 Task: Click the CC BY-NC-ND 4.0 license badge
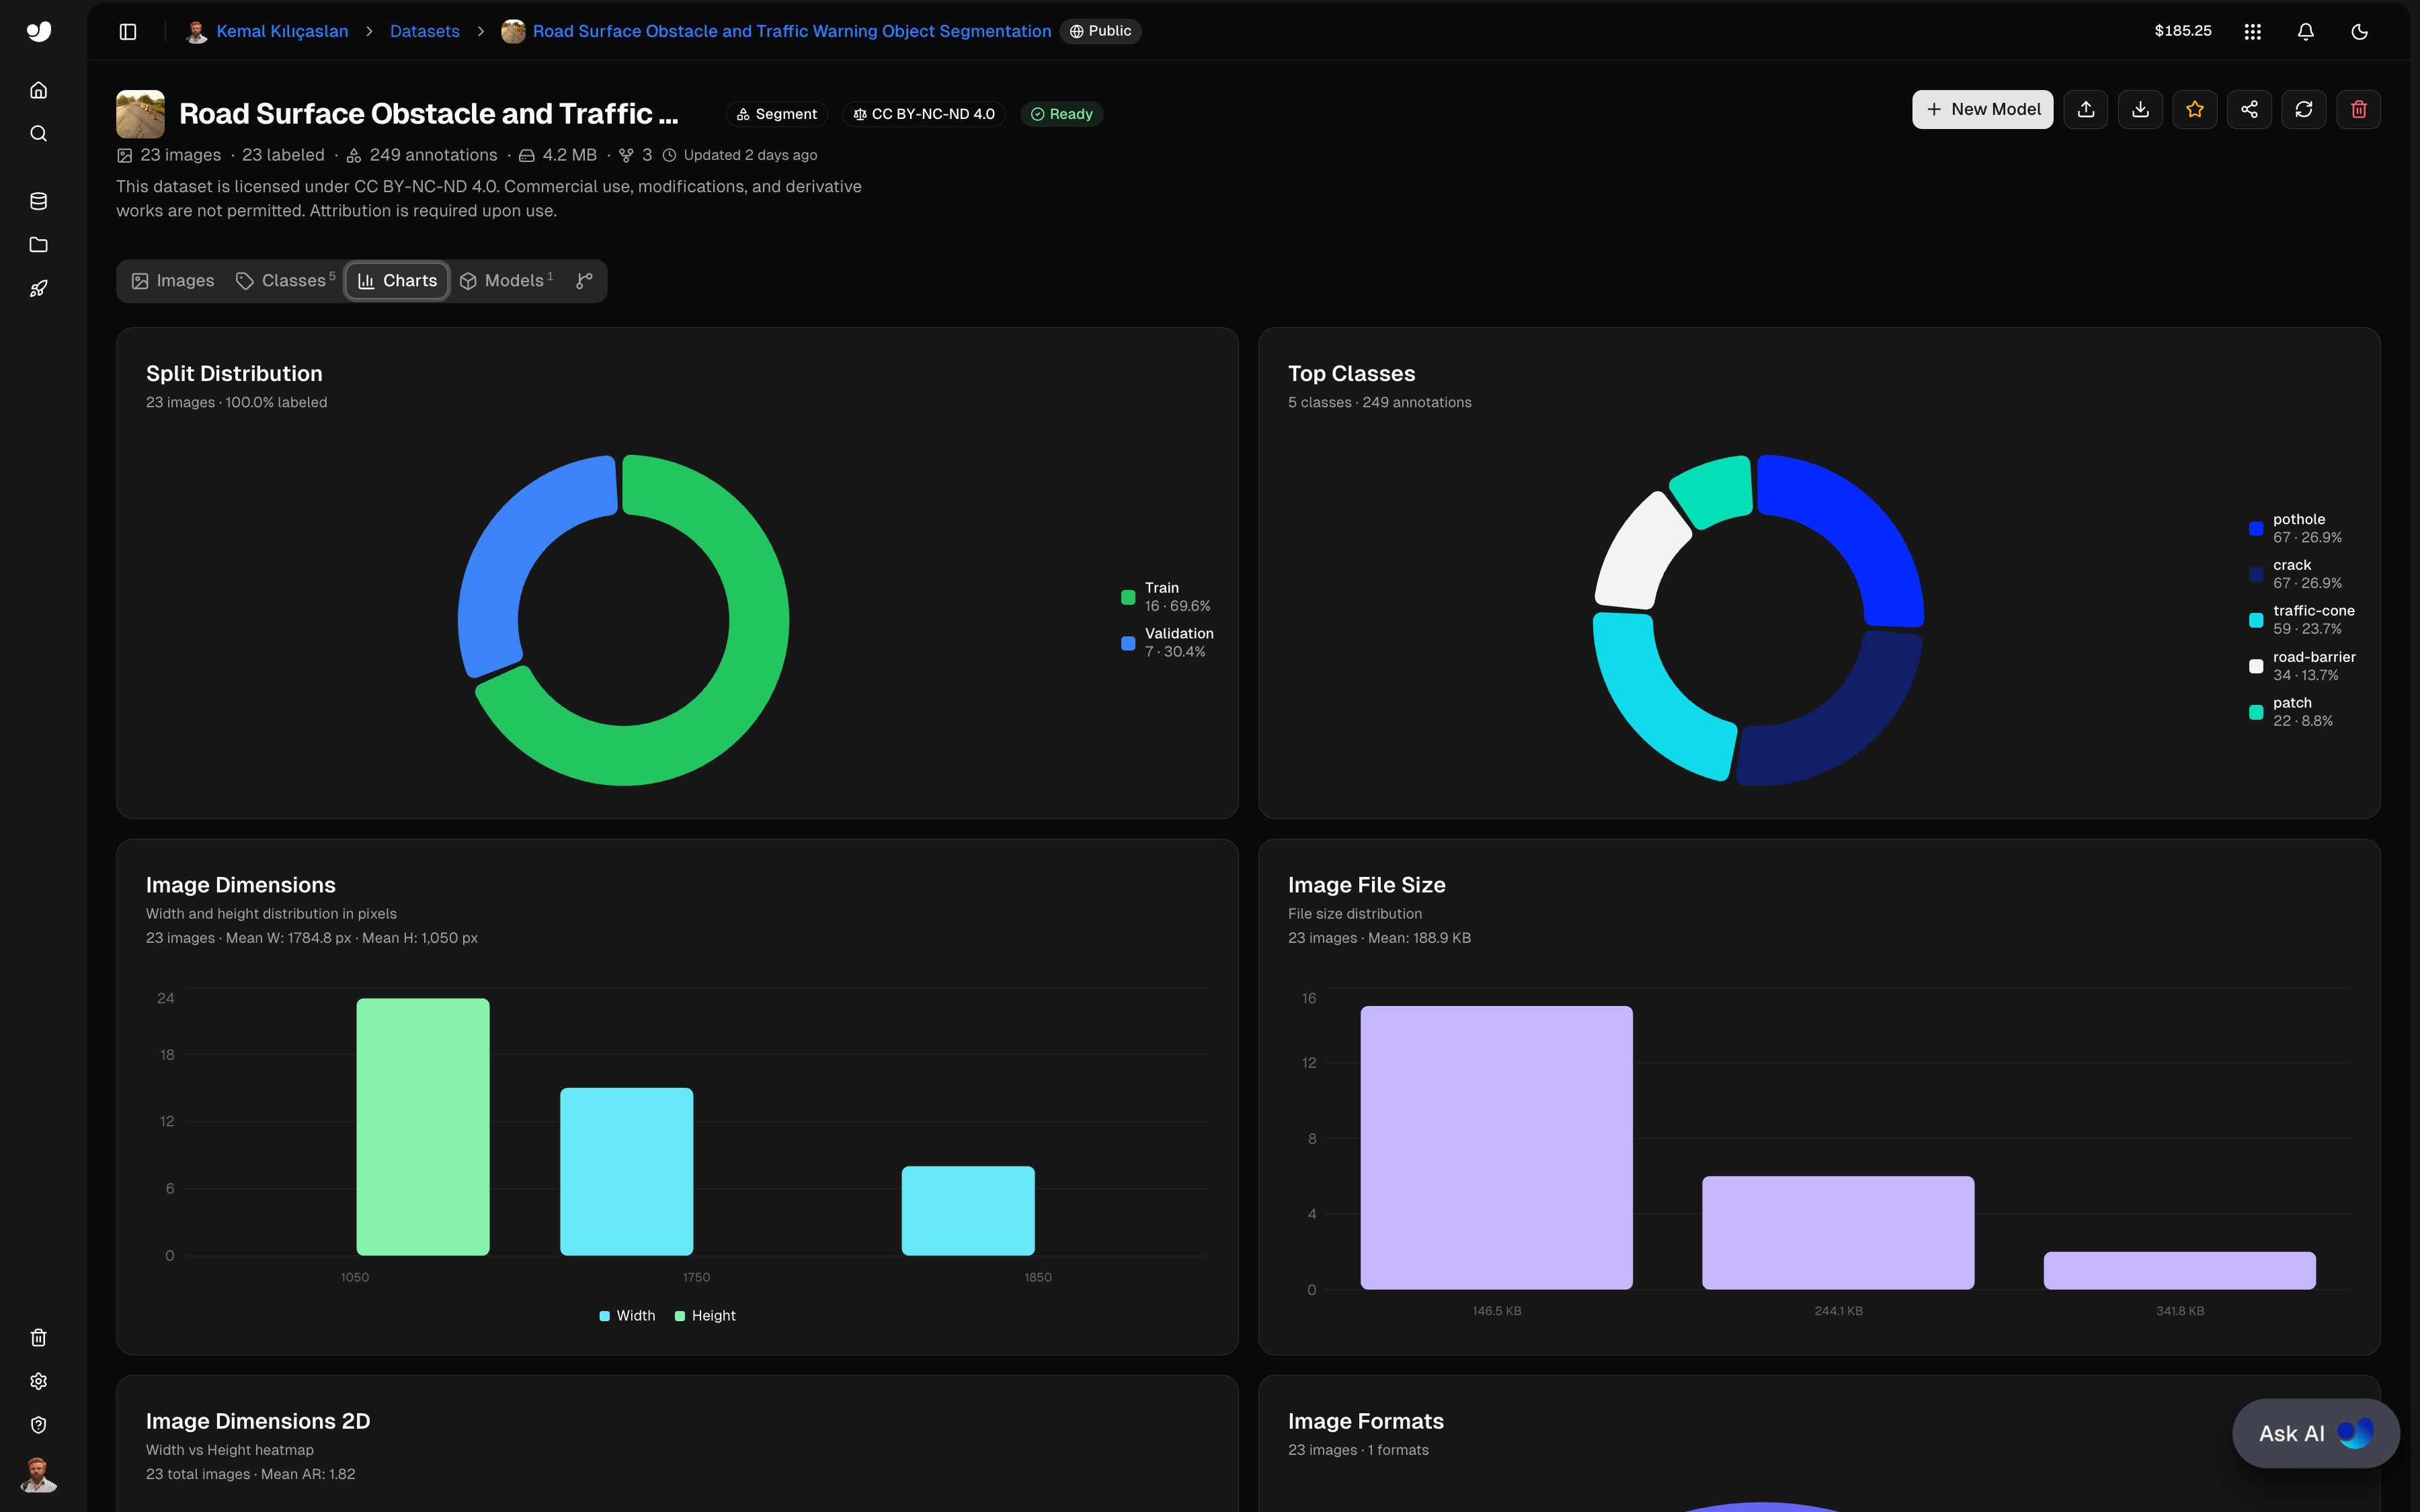(923, 114)
